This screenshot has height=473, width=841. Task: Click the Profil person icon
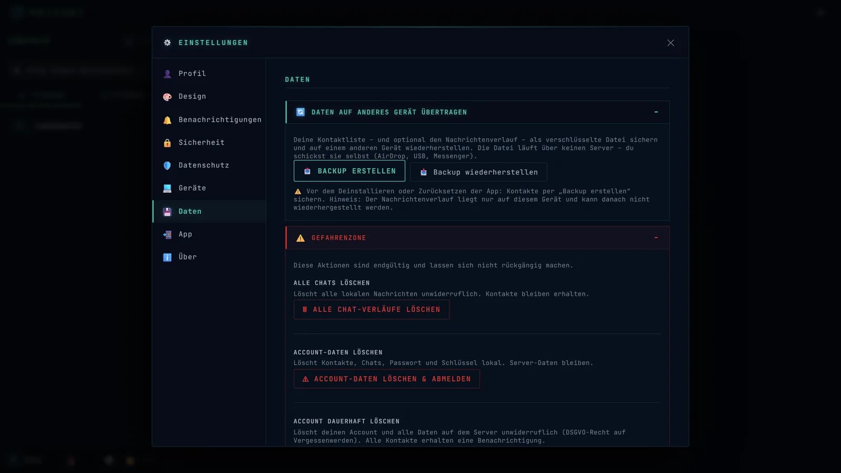click(167, 74)
